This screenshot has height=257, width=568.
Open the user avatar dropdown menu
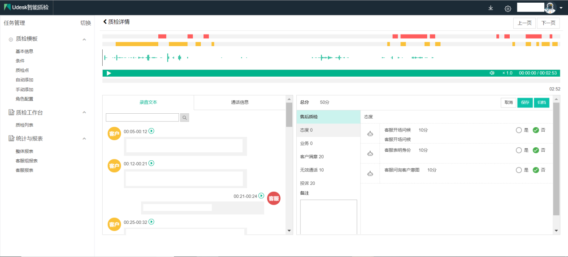pos(560,8)
